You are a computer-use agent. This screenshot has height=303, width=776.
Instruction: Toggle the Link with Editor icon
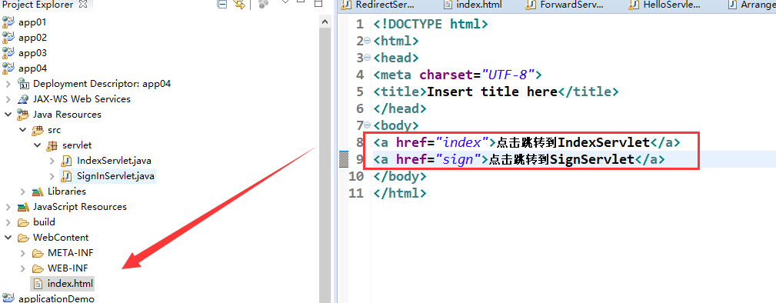[x=239, y=5]
